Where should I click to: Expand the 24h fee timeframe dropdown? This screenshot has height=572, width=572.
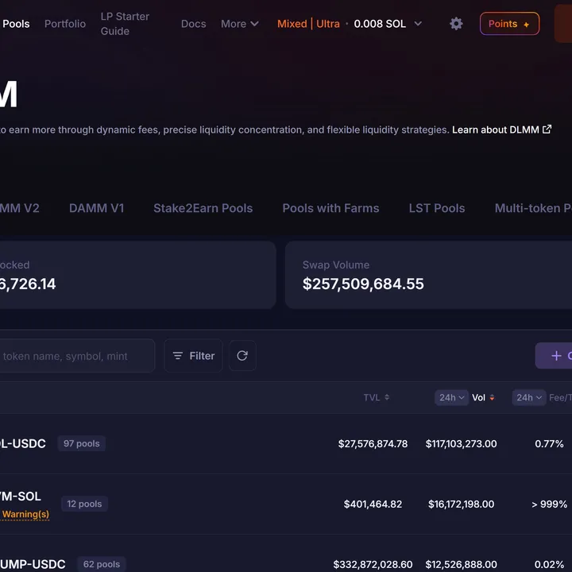pyautogui.click(x=528, y=398)
